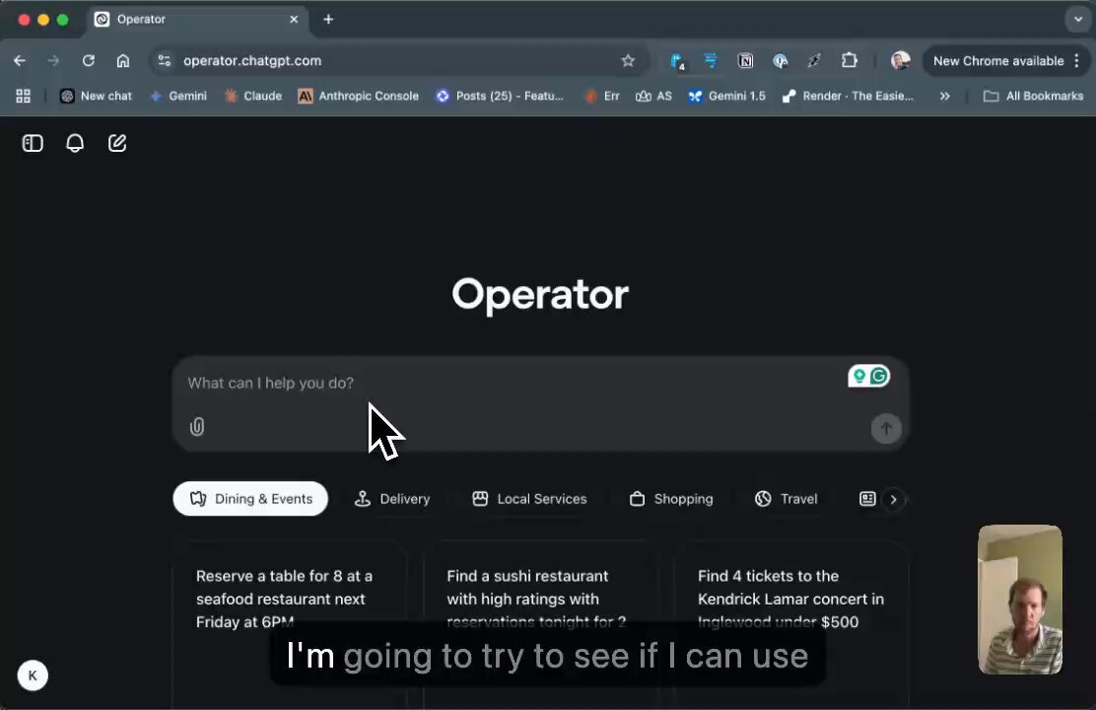Show more bookmarks with double chevron
The image size is (1096, 710).
[x=944, y=96]
